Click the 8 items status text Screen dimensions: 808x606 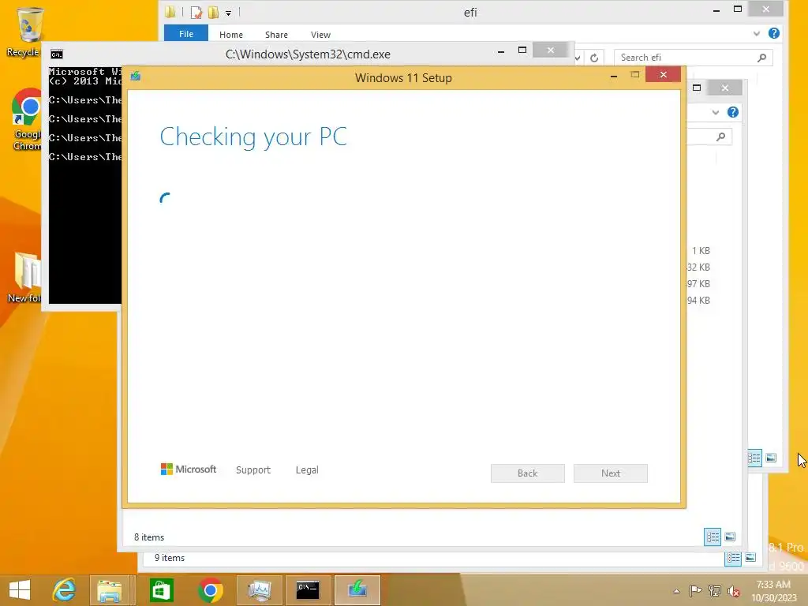click(149, 537)
